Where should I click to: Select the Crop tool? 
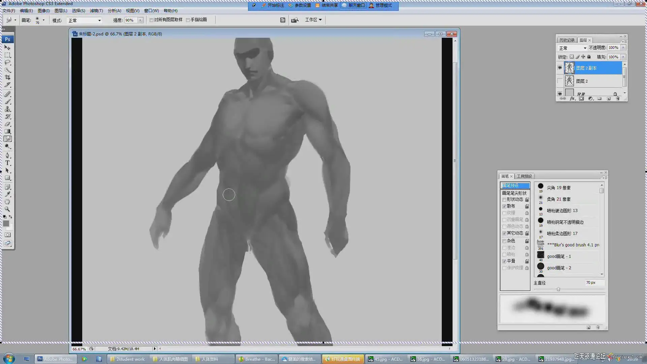(7, 77)
